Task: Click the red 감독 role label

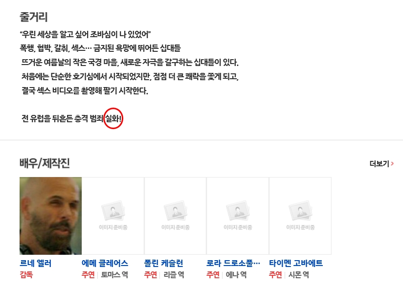Action: click(26, 275)
